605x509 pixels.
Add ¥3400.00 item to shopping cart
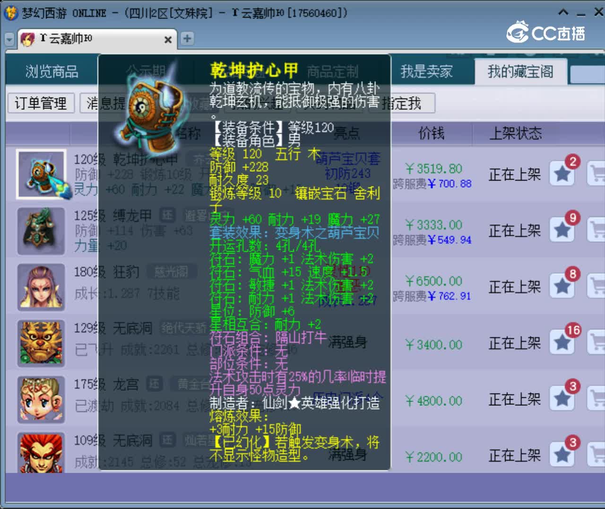pos(596,342)
